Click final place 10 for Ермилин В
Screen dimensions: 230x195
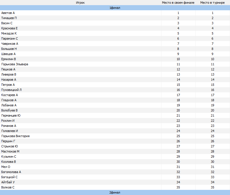178,59
